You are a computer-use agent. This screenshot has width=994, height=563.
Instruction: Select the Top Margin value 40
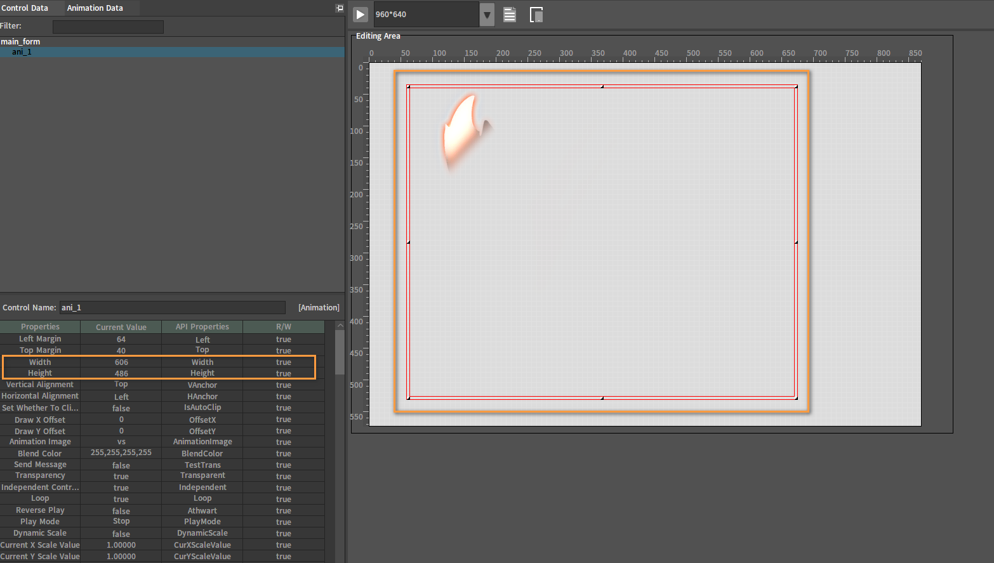click(121, 350)
